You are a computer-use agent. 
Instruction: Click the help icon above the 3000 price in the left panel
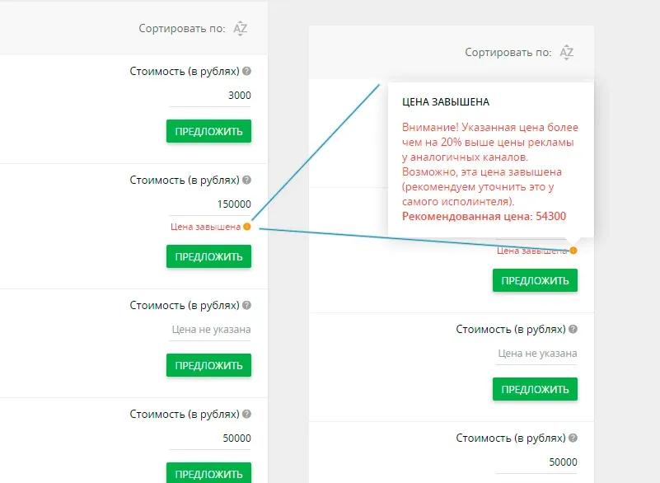(x=247, y=71)
